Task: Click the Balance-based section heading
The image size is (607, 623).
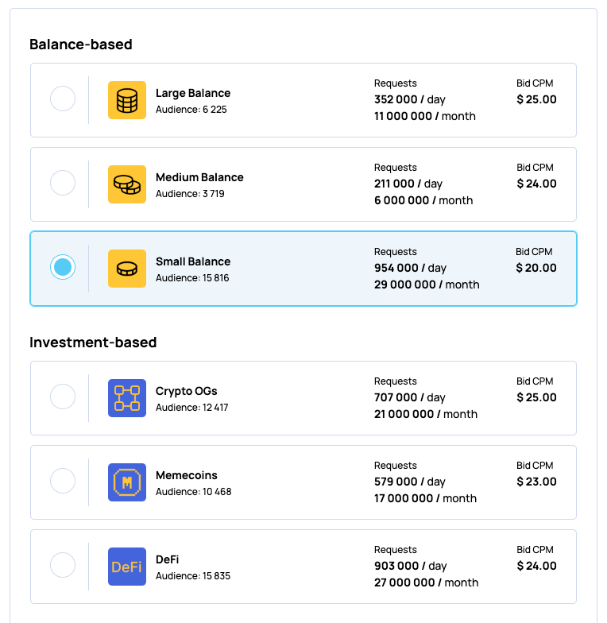Action: [81, 44]
